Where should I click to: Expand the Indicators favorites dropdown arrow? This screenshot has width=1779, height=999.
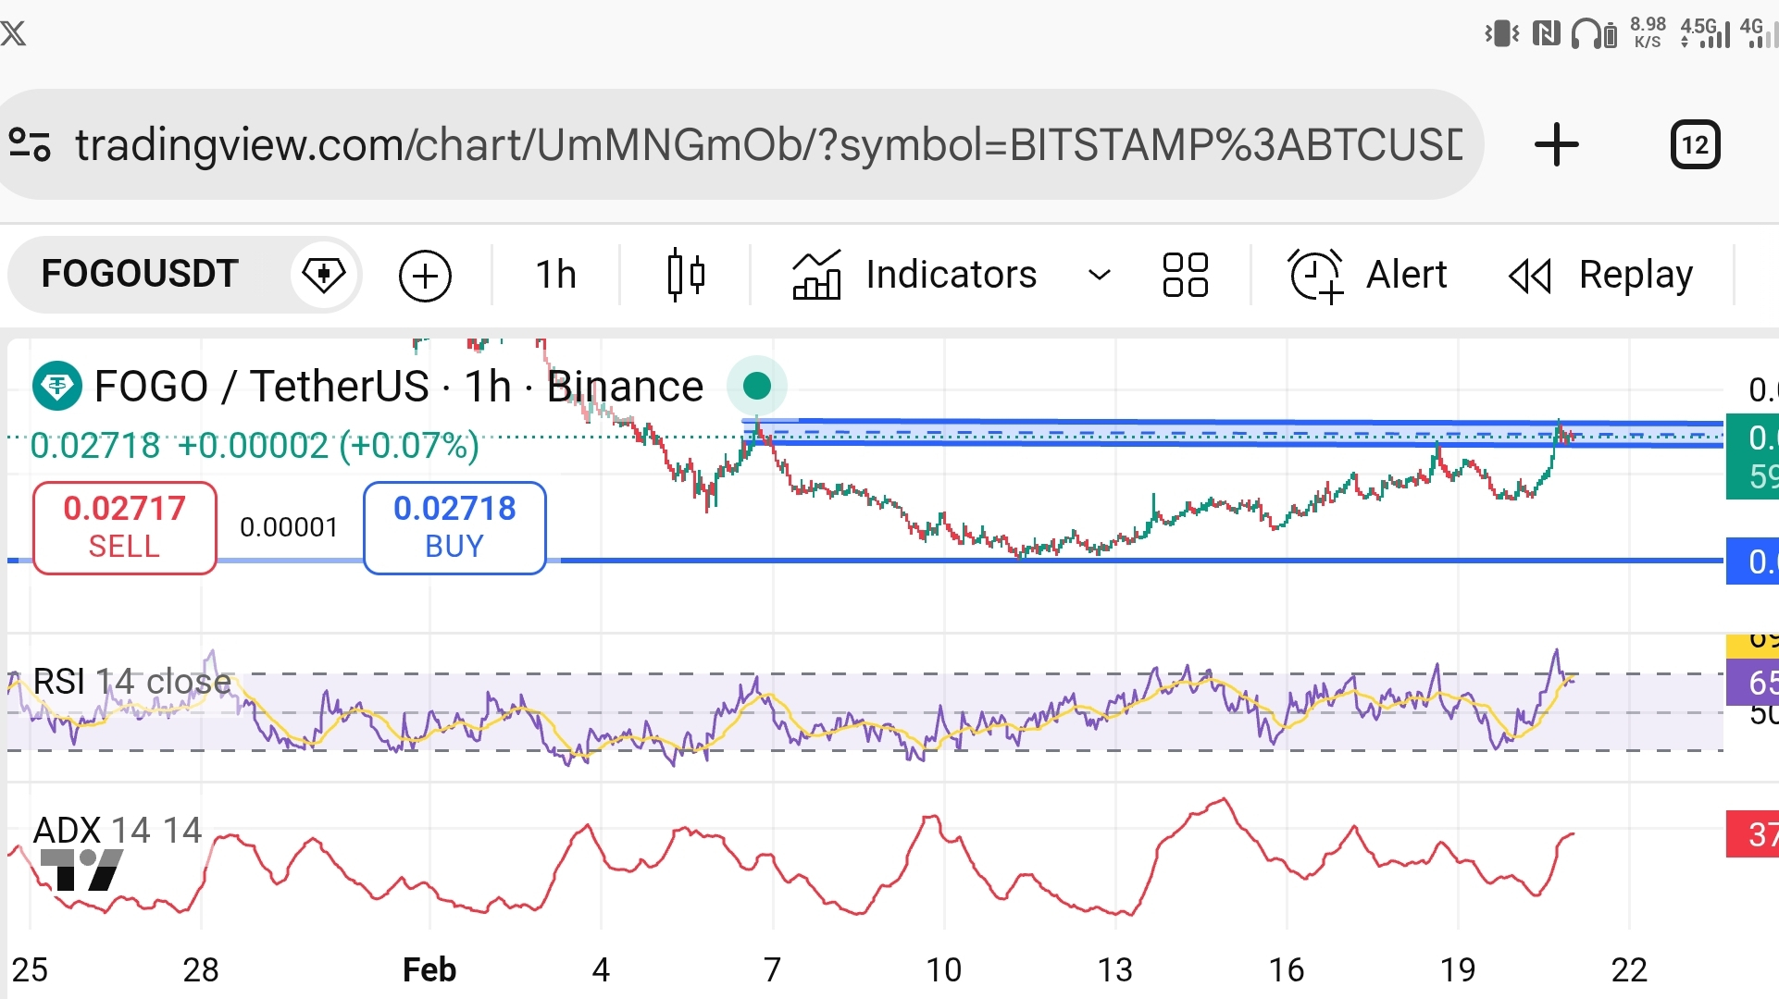pyautogui.click(x=1099, y=275)
